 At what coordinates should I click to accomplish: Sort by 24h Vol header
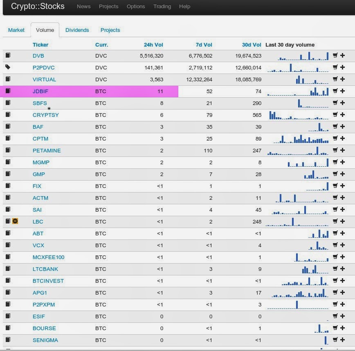153,45
